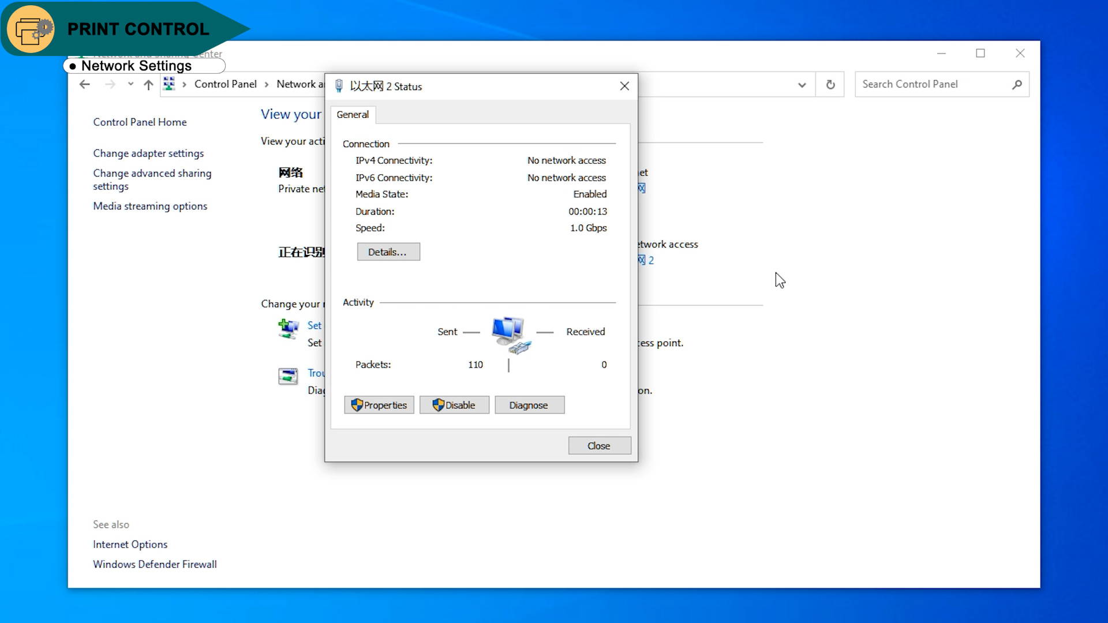Viewport: 1108px width, 623px height.
Task: Click the Troubleshoot problems link
Action: pos(316,373)
